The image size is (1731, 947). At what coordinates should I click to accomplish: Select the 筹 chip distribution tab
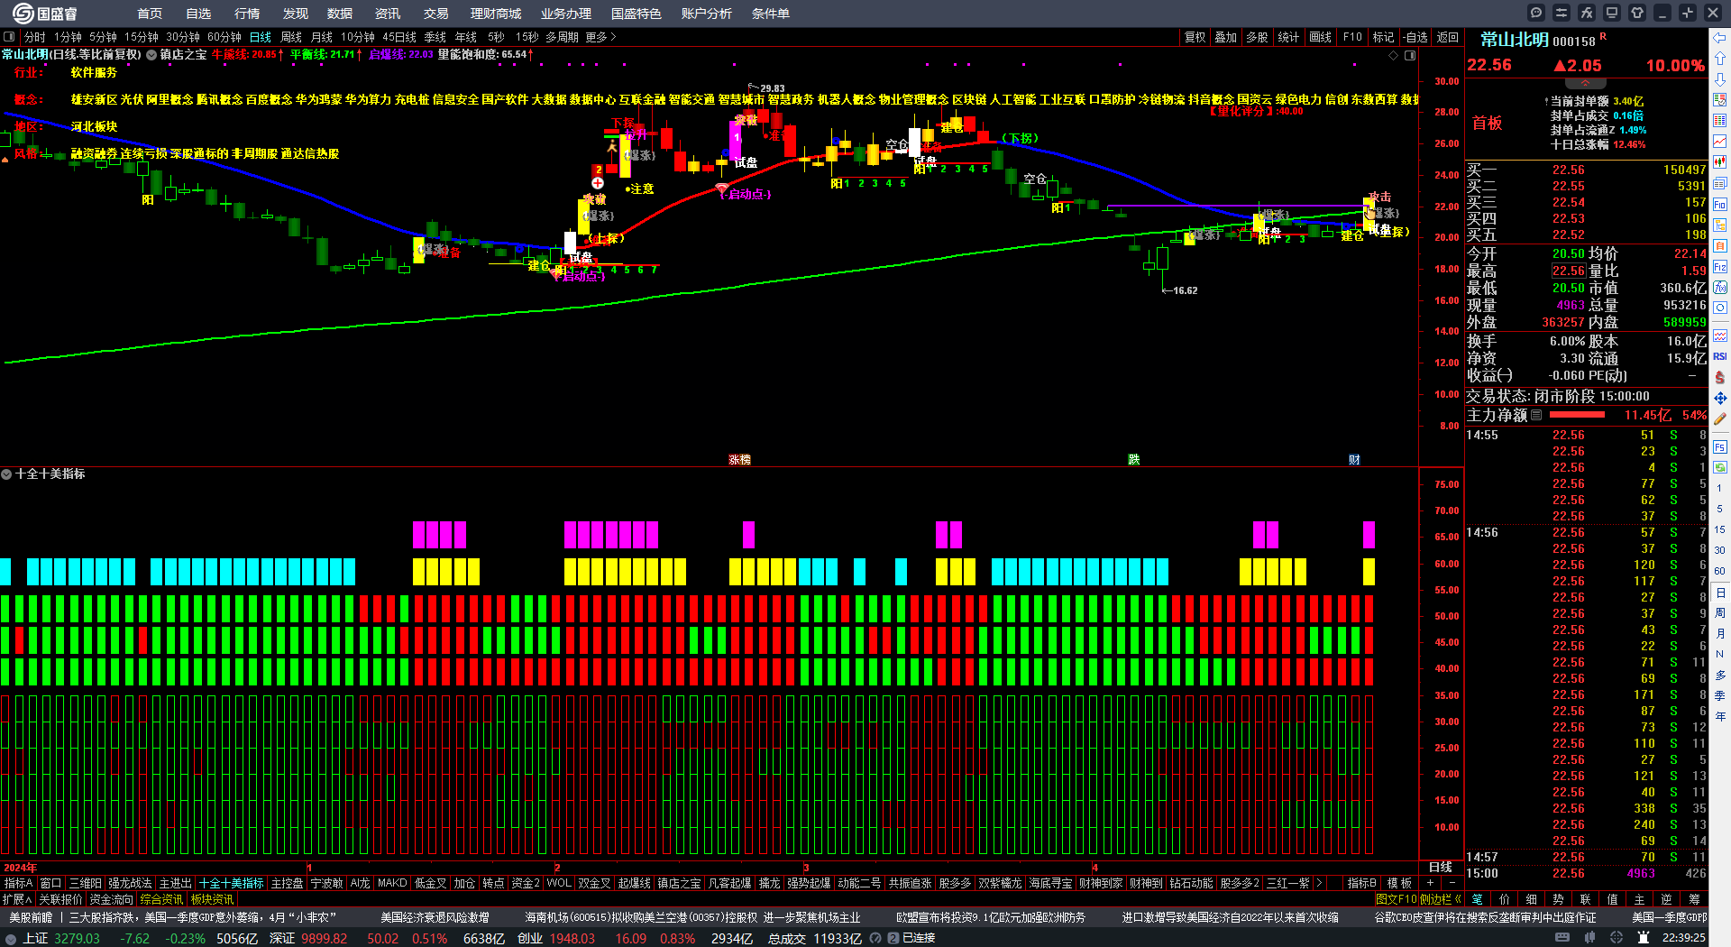tap(1694, 899)
